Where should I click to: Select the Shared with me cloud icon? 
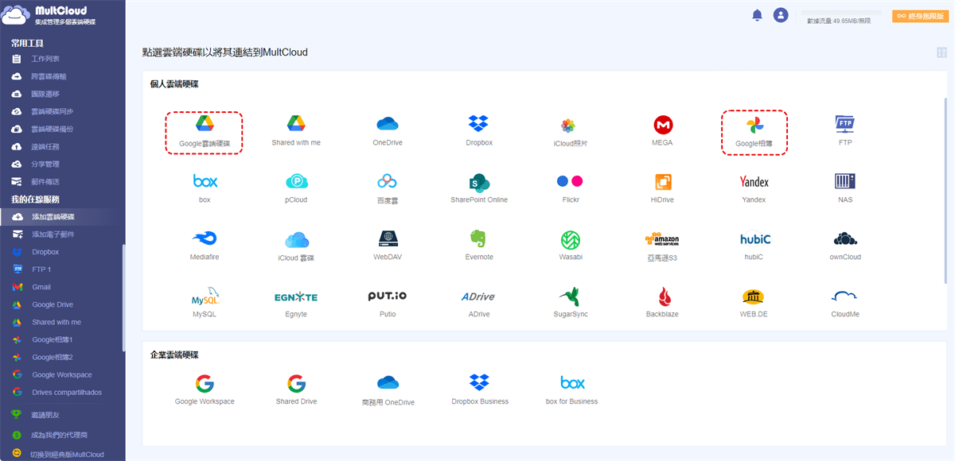point(296,131)
